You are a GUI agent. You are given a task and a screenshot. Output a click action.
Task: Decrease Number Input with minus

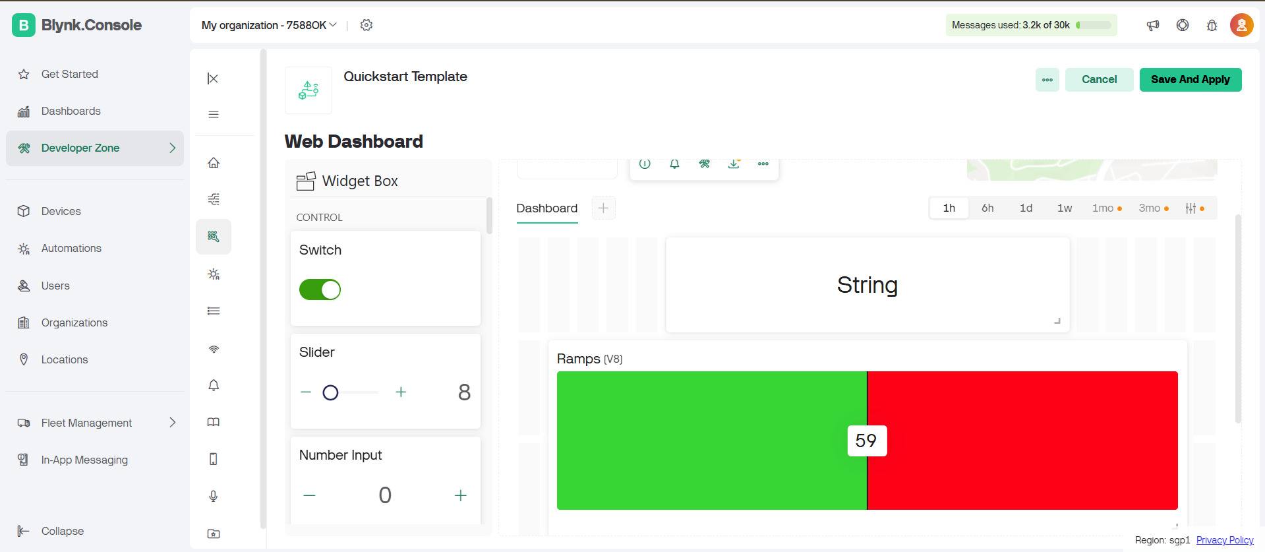pos(310,495)
